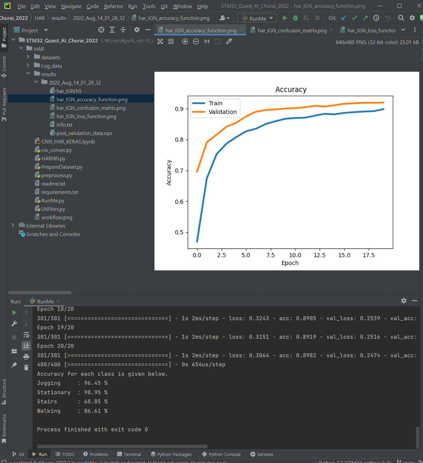Open the RunMe run configuration dropdown
The width and height of the screenshot is (423, 463).
point(257,18)
